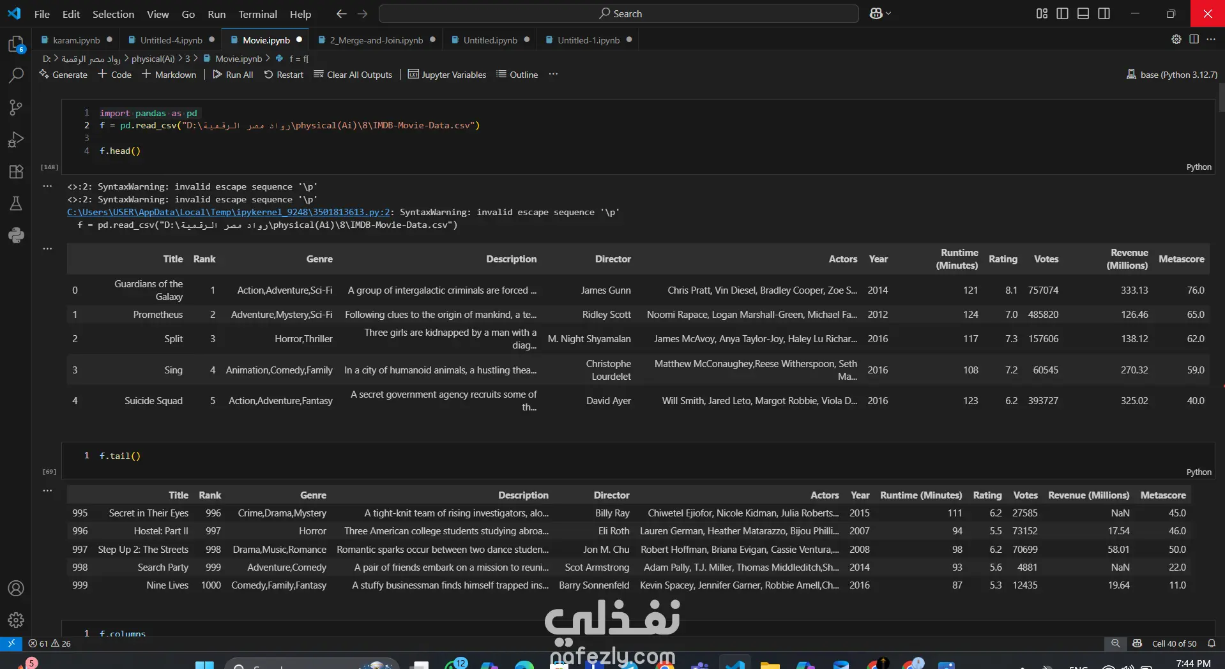Change the f.tail() cell's Python language mode
The image size is (1225, 669).
pyautogui.click(x=1199, y=472)
